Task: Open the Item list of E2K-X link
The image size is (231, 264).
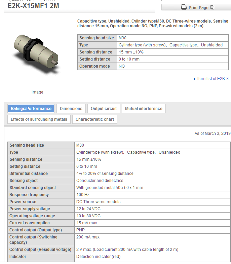Action: (213, 79)
